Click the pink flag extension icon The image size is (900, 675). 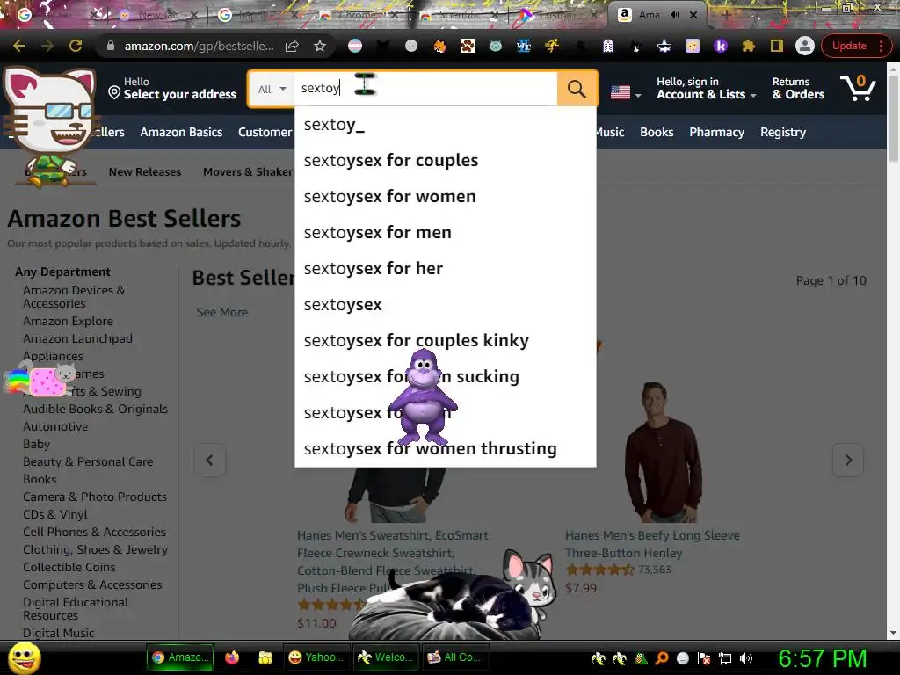point(355,46)
